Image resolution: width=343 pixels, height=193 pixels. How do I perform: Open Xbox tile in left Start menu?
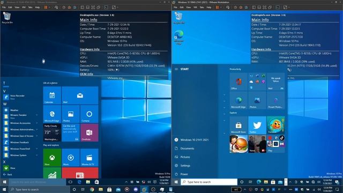tap(52, 158)
